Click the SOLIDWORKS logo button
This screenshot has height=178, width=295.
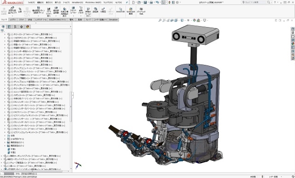13,2
